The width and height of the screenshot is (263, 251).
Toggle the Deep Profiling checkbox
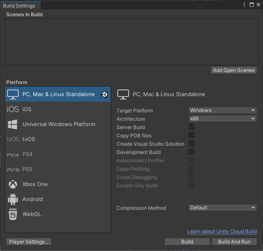[191, 169]
